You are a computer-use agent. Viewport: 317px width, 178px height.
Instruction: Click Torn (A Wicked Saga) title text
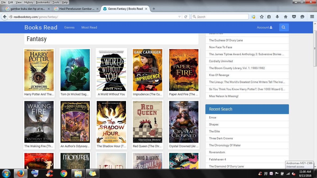pyautogui.click(x=74, y=94)
